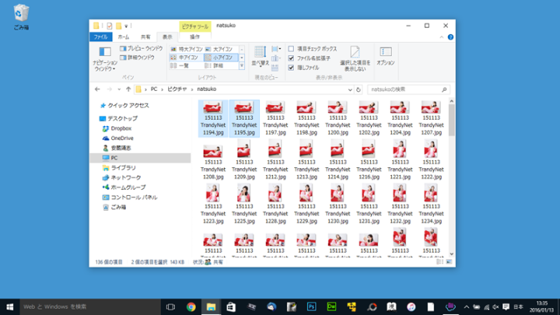This screenshot has width=560, height=315.
Task: Expand the address bar history dropdown
Action: tap(350, 89)
